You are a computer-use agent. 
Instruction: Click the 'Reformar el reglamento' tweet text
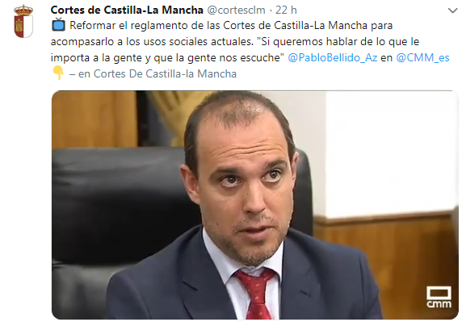pyautogui.click(x=231, y=26)
